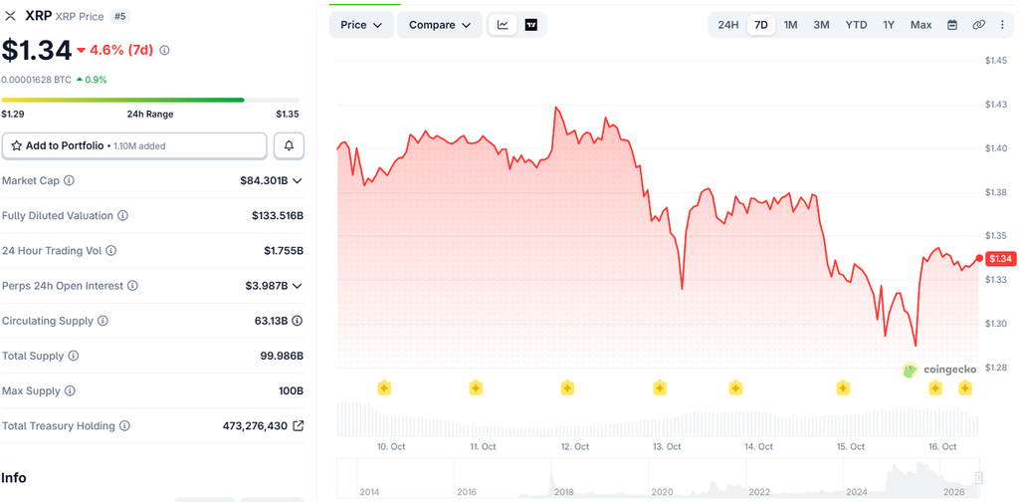
Task: Click the $133.516B fully diluted value
Action: click(x=278, y=215)
